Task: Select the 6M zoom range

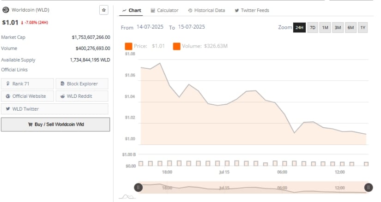Action: pyautogui.click(x=351, y=28)
